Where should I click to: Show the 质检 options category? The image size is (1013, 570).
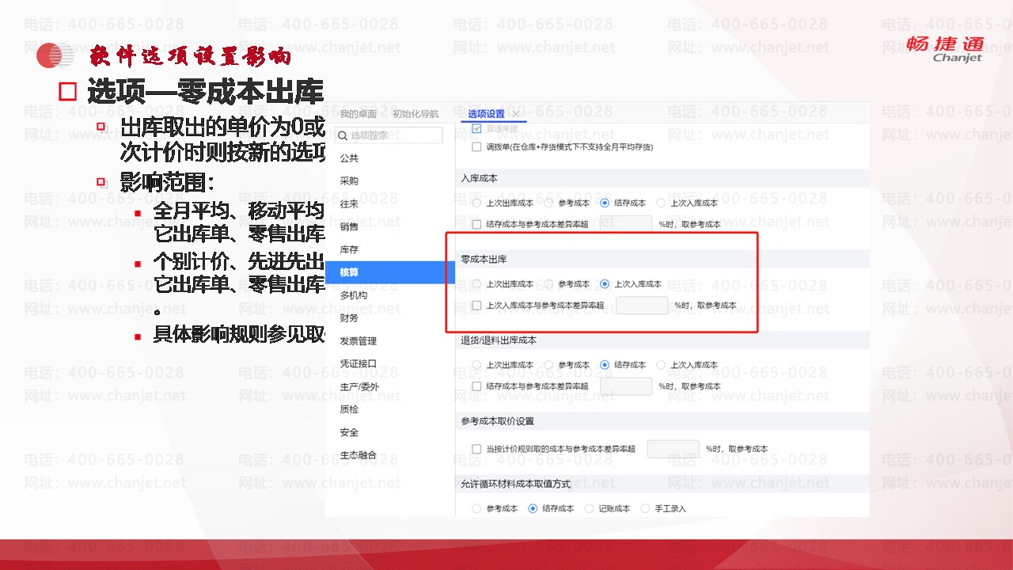coord(349,409)
